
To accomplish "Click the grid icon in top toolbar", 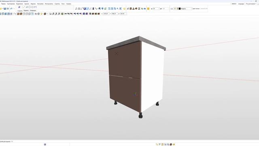I will coord(79,9).
